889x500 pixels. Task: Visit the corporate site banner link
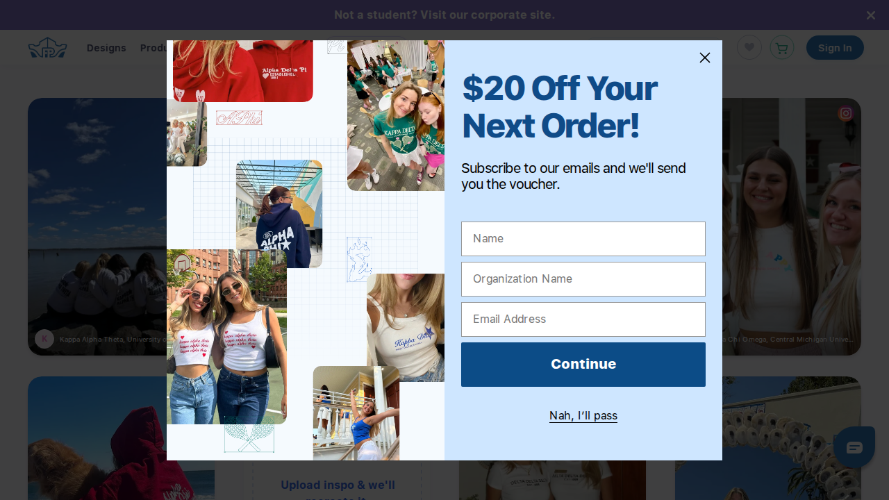pyautogui.click(x=444, y=15)
